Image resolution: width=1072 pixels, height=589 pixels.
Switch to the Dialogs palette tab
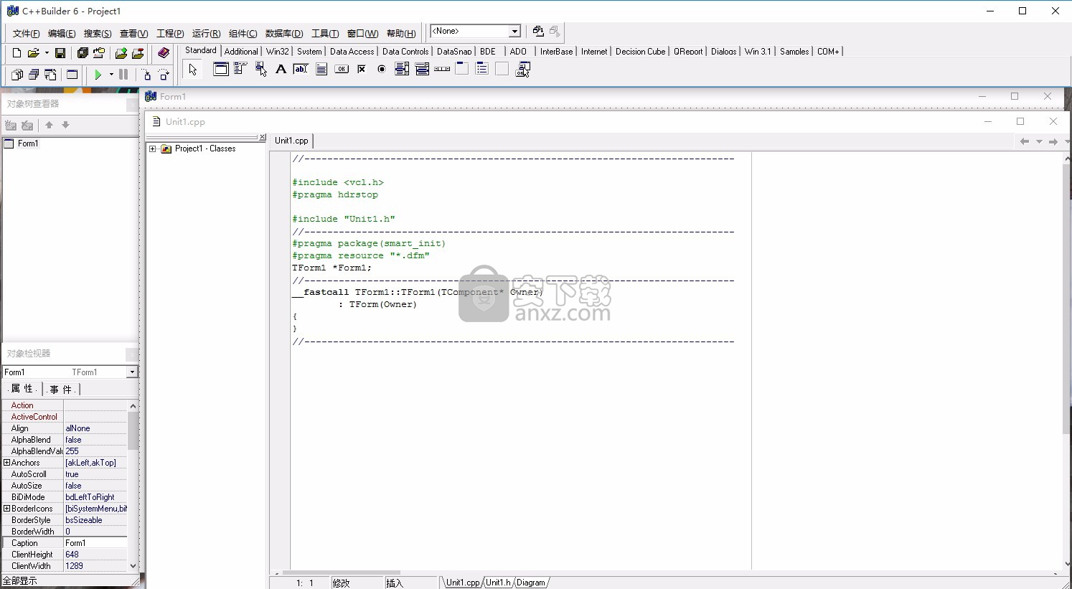click(x=723, y=52)
